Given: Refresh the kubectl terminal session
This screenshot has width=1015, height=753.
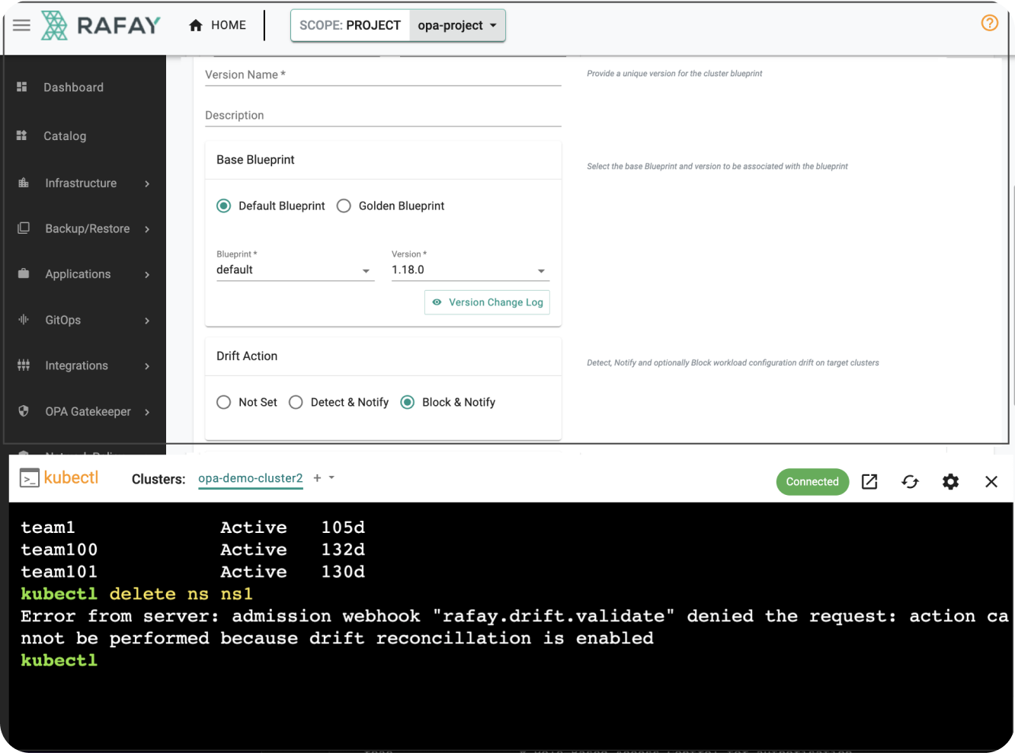Looking at the screenshot, I should coord(910,481).
